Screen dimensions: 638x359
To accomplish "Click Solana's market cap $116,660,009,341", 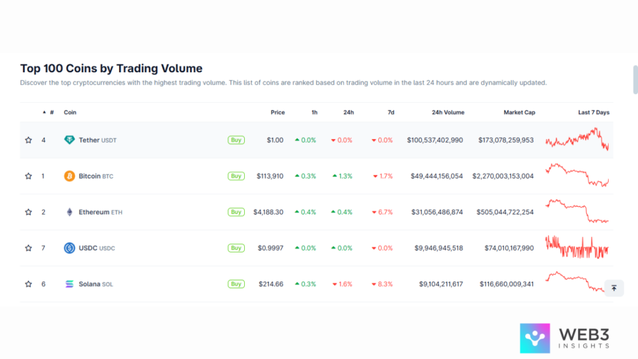I will (x=507, y=284).
